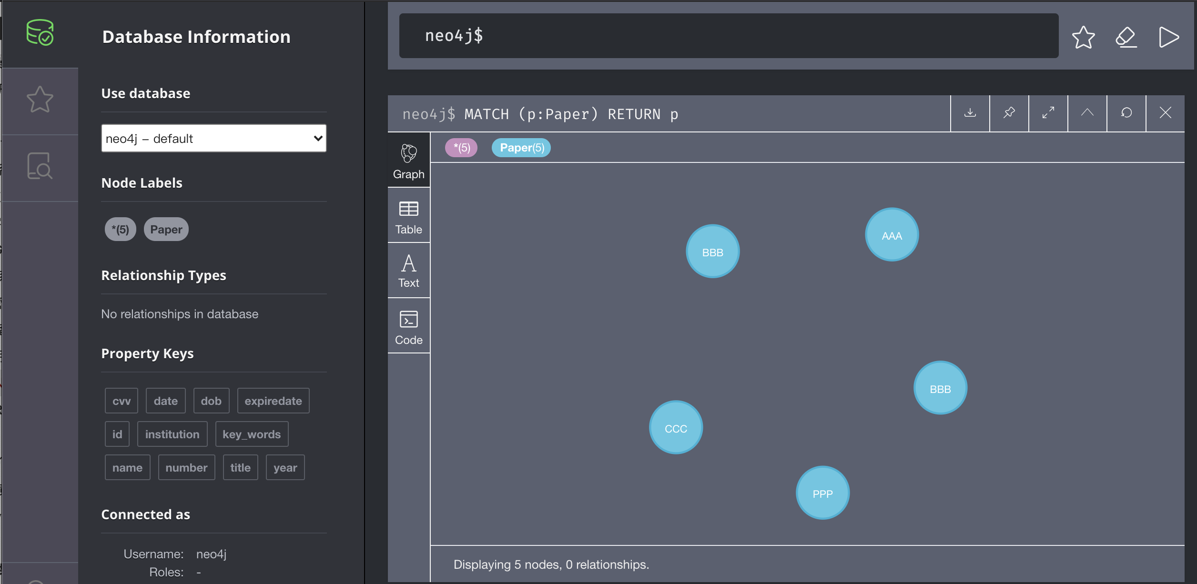Screen dimensions: 1197x584
Task: Switch to Text result view
Action: pyautogui.click(x=409, y=272)
